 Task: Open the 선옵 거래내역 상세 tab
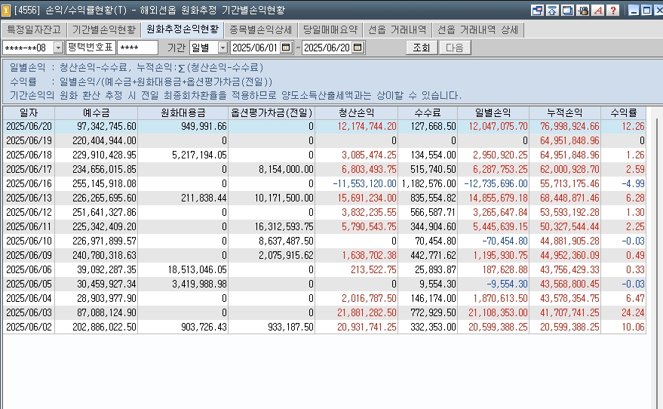(477, 29)
